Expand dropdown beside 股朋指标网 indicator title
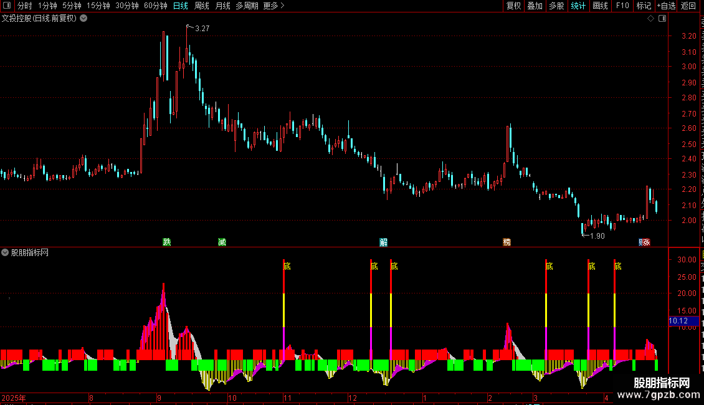 [5, 252]
